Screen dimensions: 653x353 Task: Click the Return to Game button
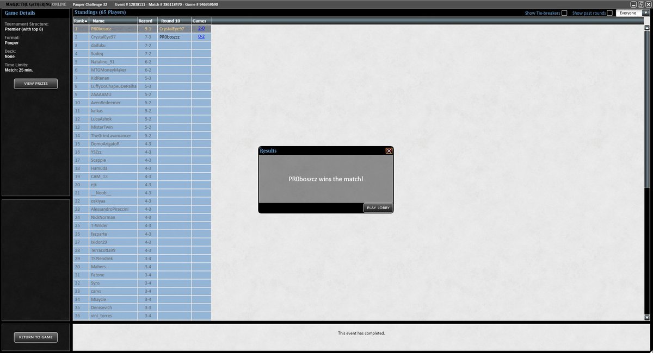click(36, 337)
